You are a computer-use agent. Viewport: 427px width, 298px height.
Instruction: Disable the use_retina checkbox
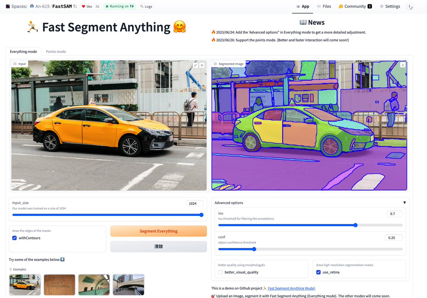pos(318,272)
